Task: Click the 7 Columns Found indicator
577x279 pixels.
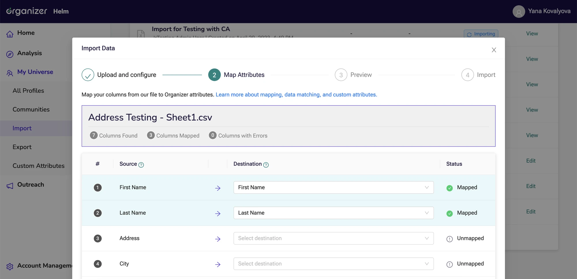Action: point(114,135)
